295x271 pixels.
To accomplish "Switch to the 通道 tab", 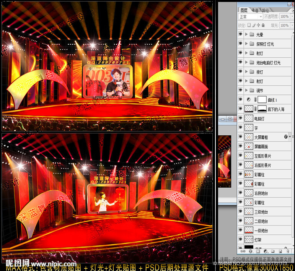I will click(x=255, y=10).
